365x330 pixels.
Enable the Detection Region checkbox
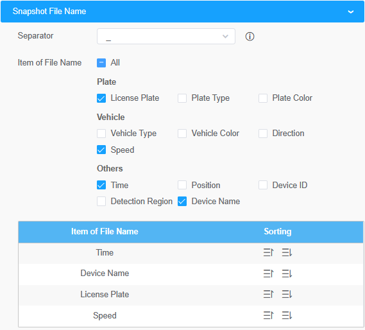tap(101, 202)
